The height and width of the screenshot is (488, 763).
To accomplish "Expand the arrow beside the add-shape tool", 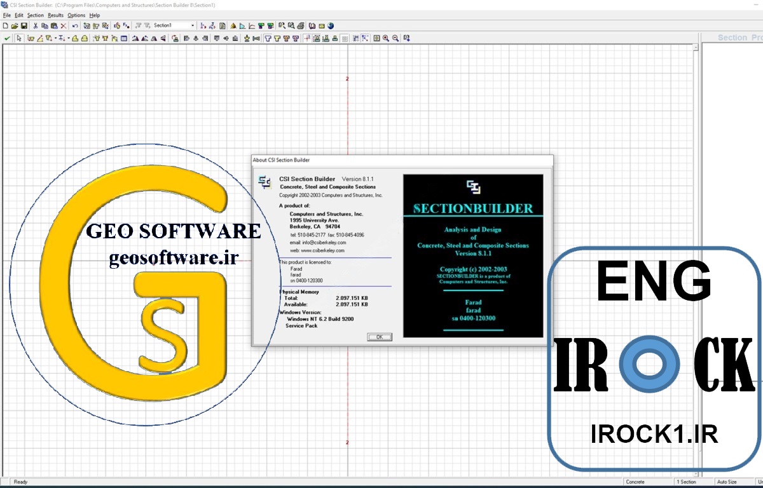I will pos(55,38).
